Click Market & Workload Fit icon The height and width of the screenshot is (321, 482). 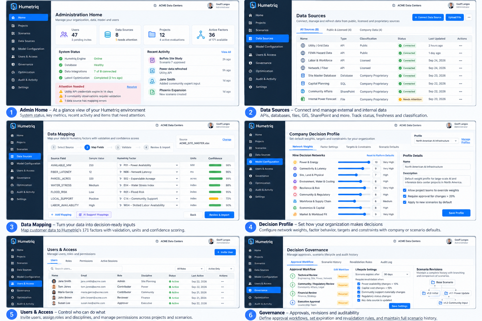click(x=295, y=214)
